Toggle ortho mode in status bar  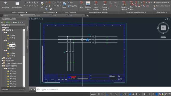[x=107, y=94]
